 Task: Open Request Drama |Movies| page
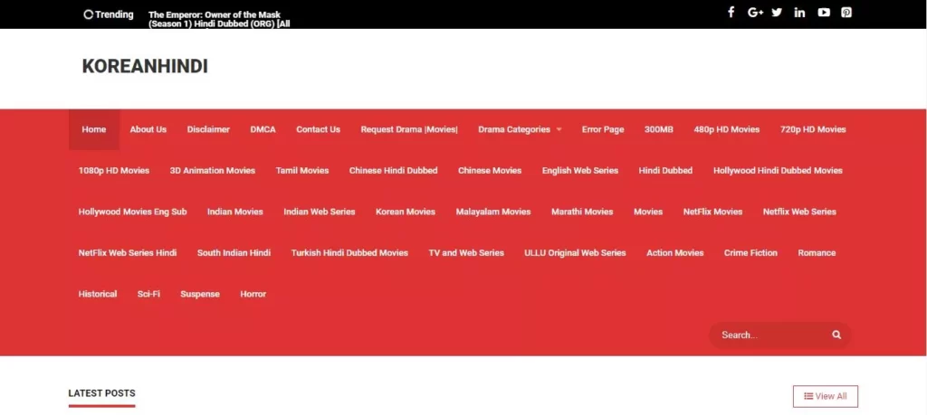[x=409, y=129]
